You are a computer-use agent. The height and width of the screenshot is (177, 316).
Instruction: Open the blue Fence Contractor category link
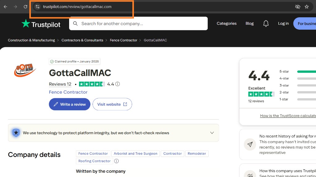pyautogui.click(x=68, y=92)
